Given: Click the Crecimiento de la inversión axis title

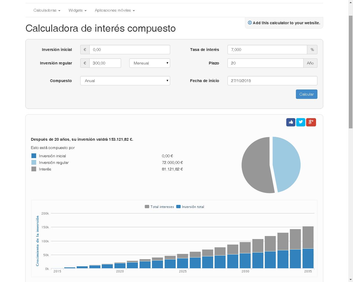Looking at the screenshot, I should (38, 241).
